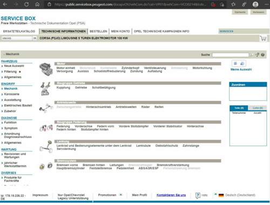Select the Teile tab in basket panel
Screen dimensions: 270x205
[239, 108]
